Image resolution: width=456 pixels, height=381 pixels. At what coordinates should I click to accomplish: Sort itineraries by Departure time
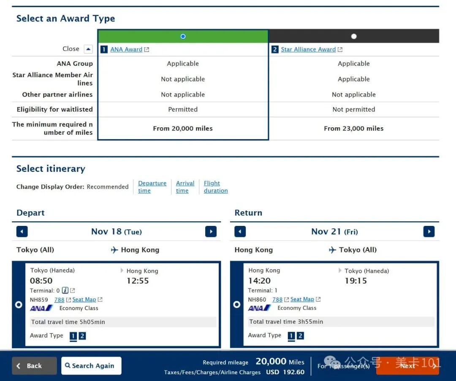coord(152,187)
